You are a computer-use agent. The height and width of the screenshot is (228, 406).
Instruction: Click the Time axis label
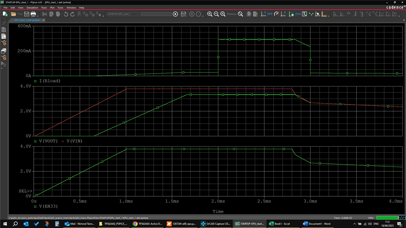coord(218,211)
